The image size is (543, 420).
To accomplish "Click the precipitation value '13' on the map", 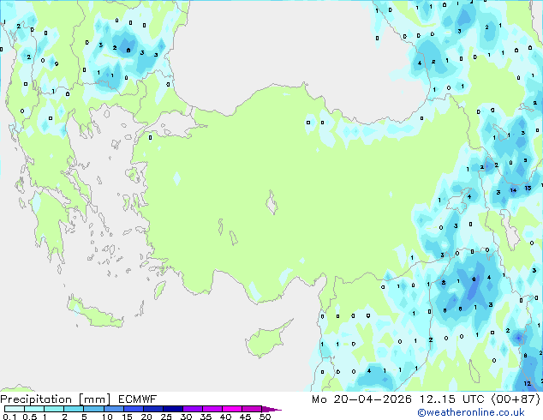I will (528, 188).
